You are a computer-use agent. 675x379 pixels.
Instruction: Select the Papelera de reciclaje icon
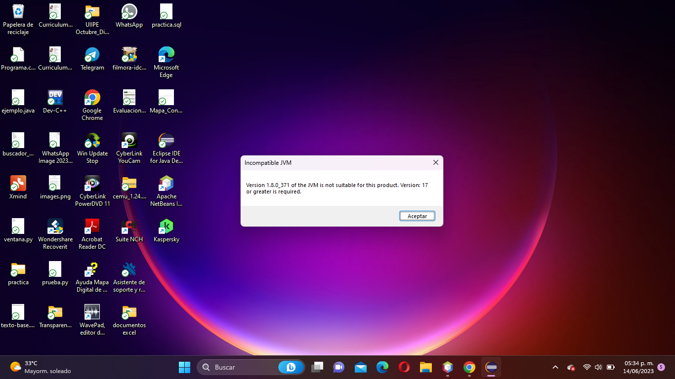(x=18, y=19)
